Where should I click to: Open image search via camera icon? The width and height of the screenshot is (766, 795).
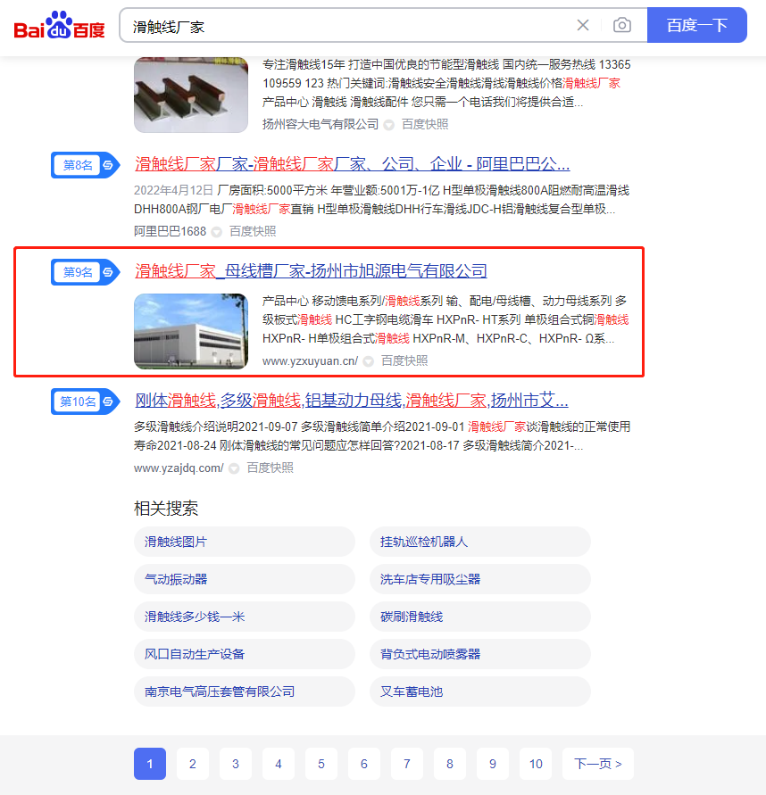622,25
